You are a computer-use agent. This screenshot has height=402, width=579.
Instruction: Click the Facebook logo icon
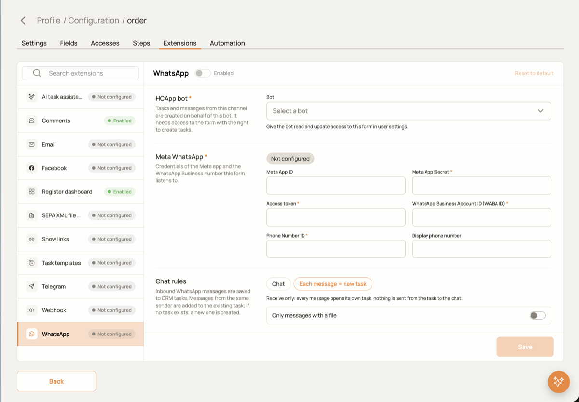[32, 168]
